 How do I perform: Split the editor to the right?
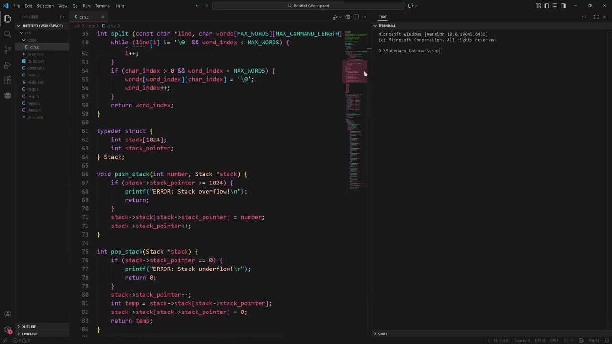click(356, 17)
